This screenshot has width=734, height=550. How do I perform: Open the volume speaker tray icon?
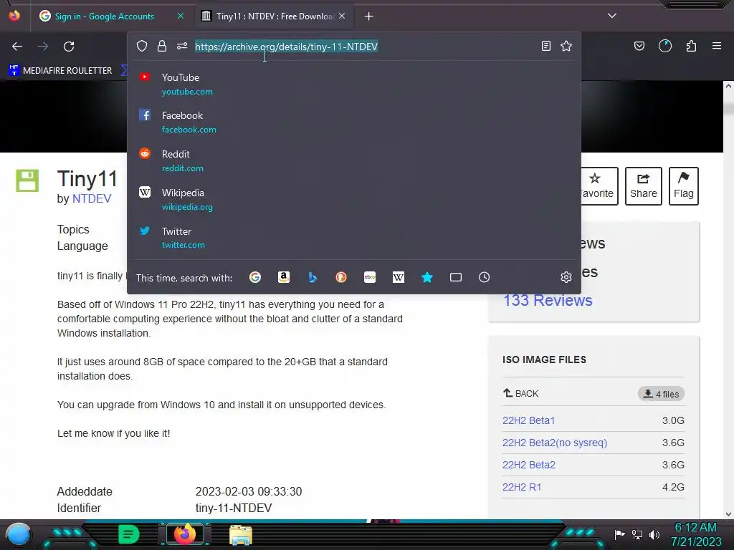click(x=654, y=534)
